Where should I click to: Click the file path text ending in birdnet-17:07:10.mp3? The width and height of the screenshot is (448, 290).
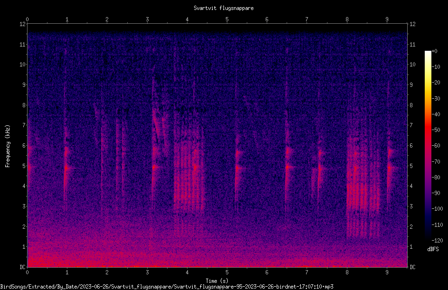pyautogui.click(x=167, y=287)
